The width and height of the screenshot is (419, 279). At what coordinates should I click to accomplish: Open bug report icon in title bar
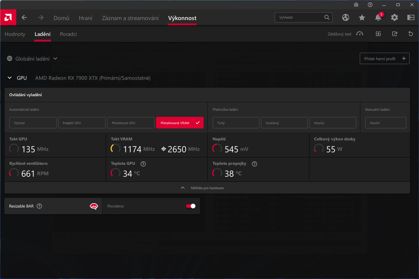pos(356,5)
